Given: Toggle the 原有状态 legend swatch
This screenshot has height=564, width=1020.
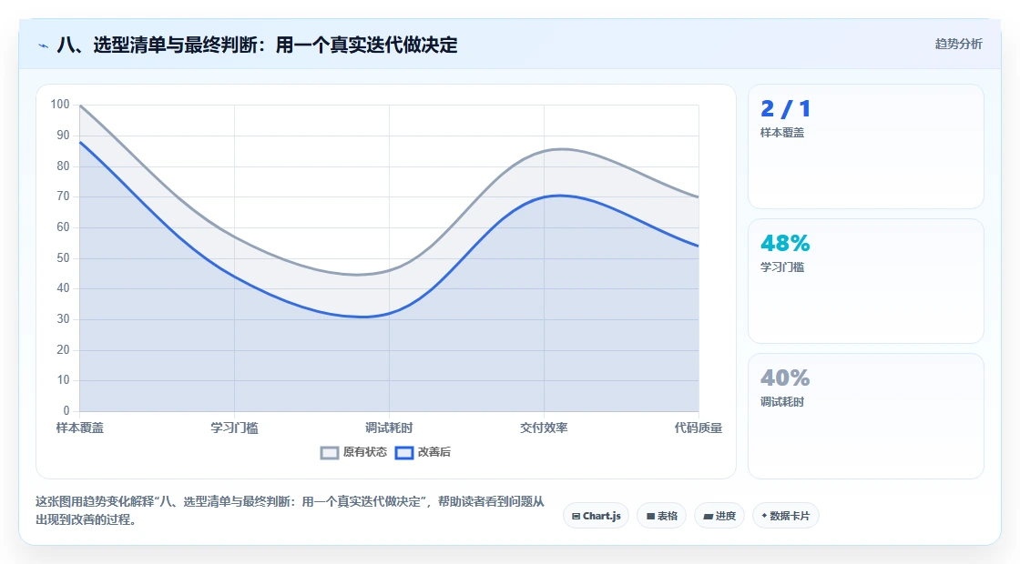Looking at the screenshot, I should (330, 453).
